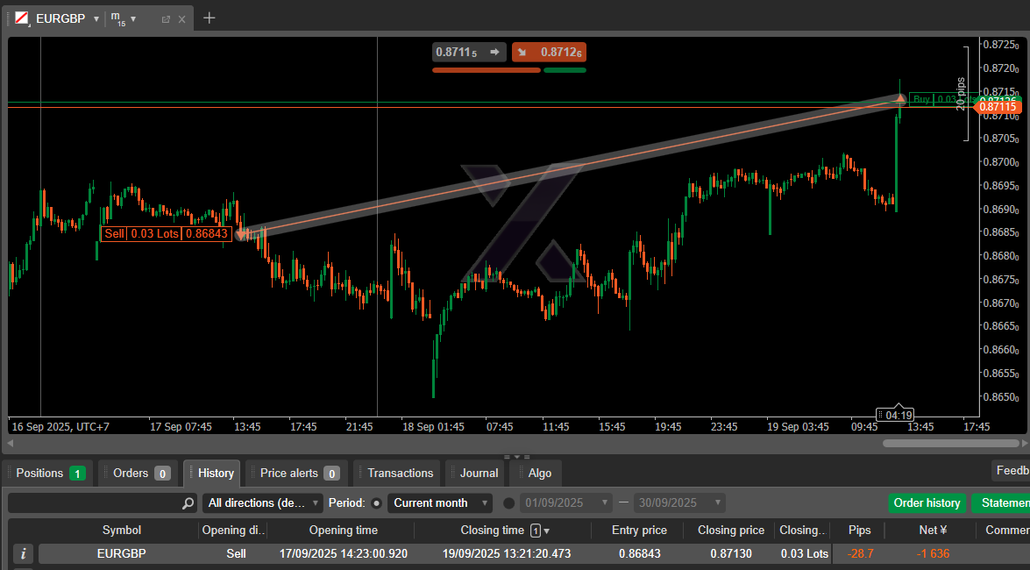Select the Period radio button
Viewport: 1030px width, 570px height.
point(377,503)
